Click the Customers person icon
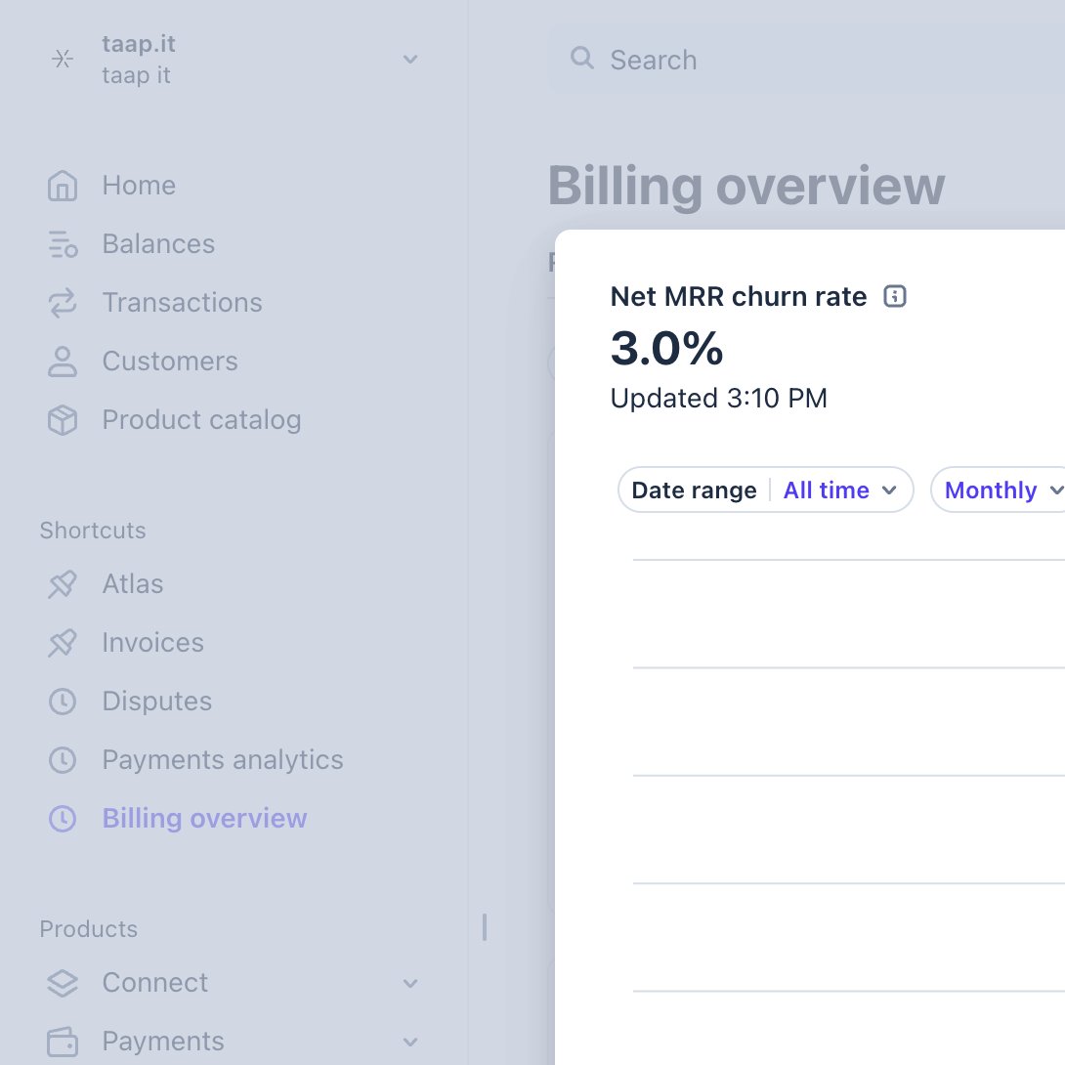Screen dimensions: 1065x1065 (63, 362)
